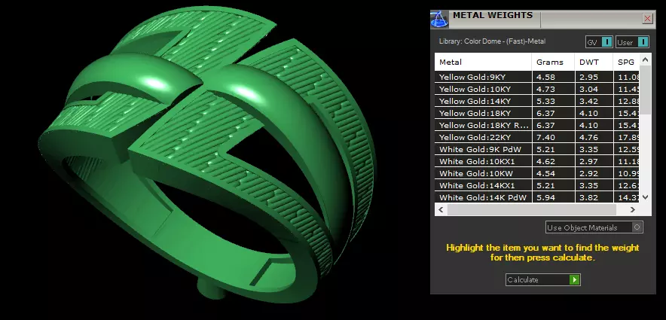Click the DWT column header
Image resolution: width=666 pixels, height=320 pixels.
pyautogui.click(x=594, y=62)
